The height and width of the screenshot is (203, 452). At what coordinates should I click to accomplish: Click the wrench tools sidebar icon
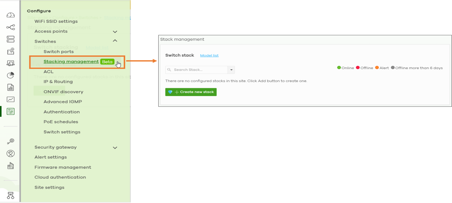(x=10, y=141)
